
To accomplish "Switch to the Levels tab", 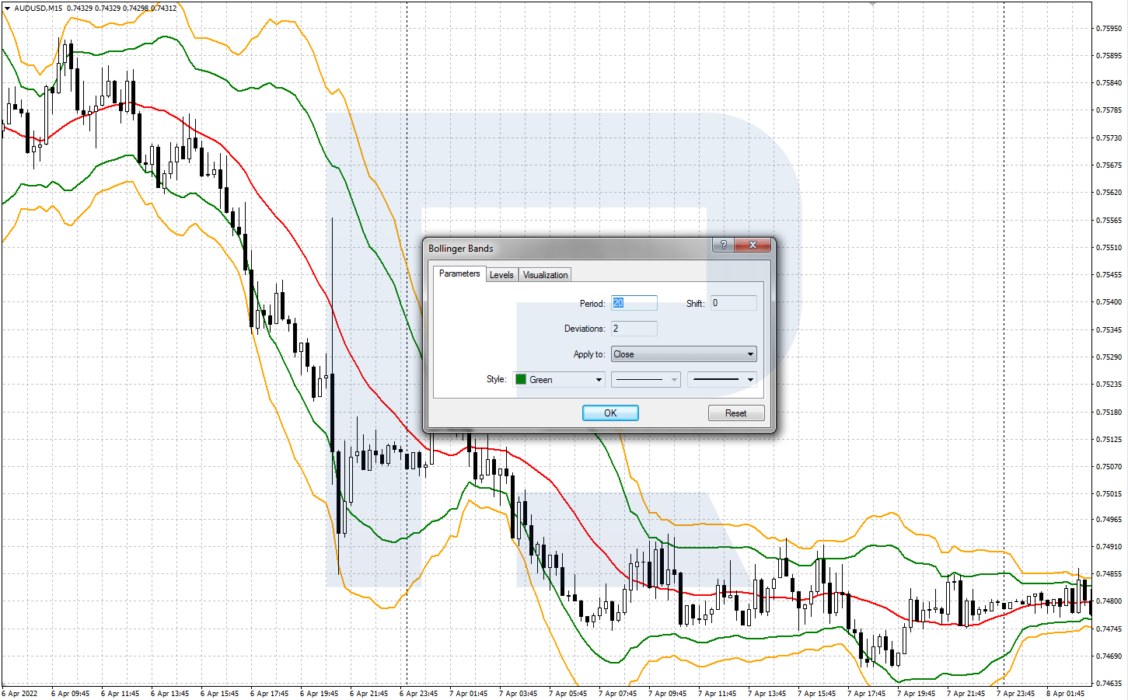I will pos(501,274).
